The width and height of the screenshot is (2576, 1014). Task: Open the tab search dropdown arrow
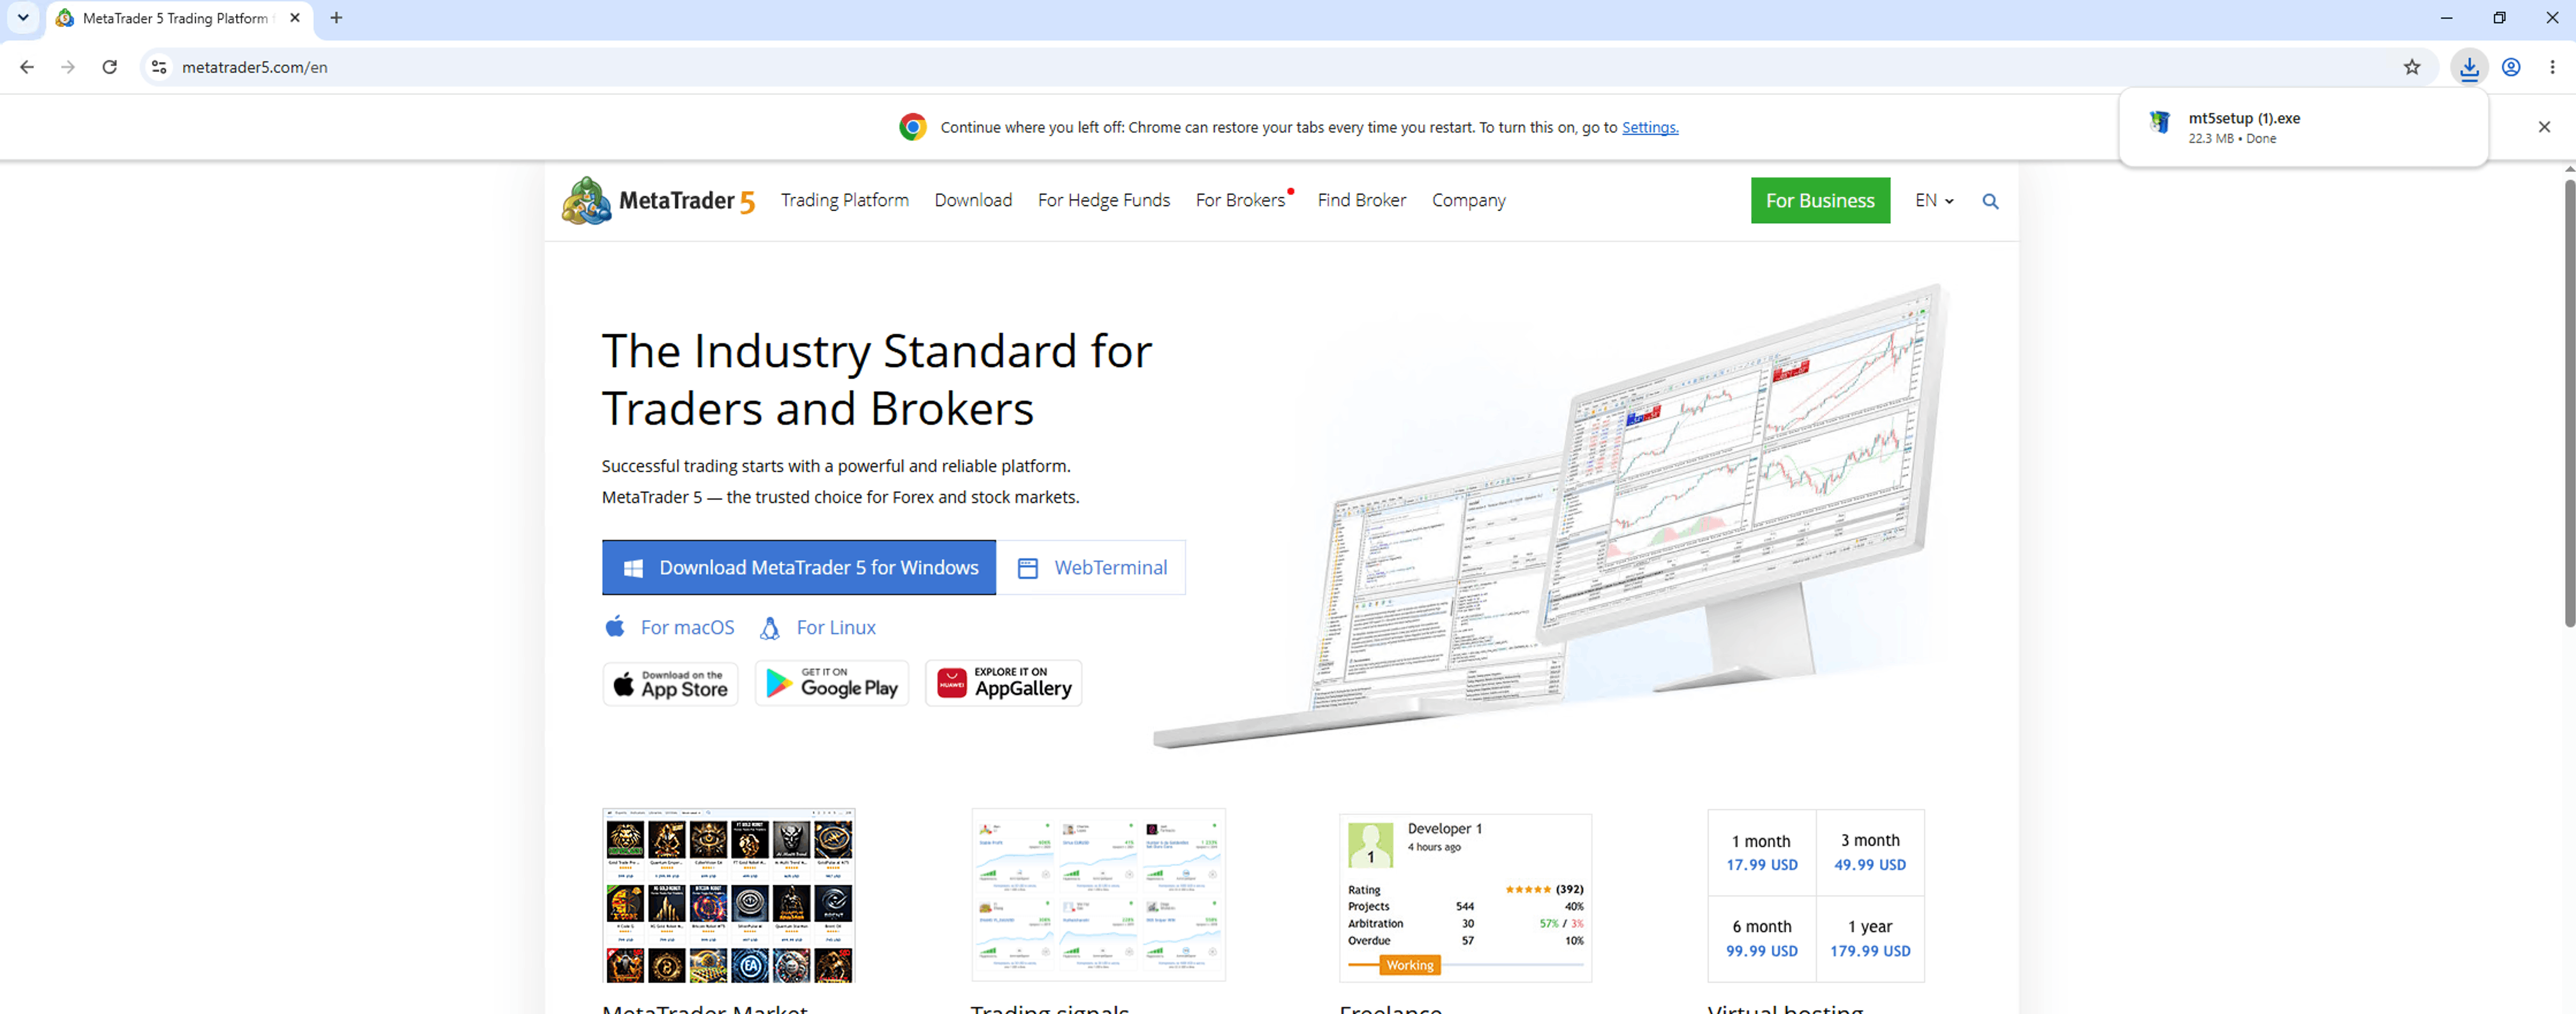click(x=23, y=18)
